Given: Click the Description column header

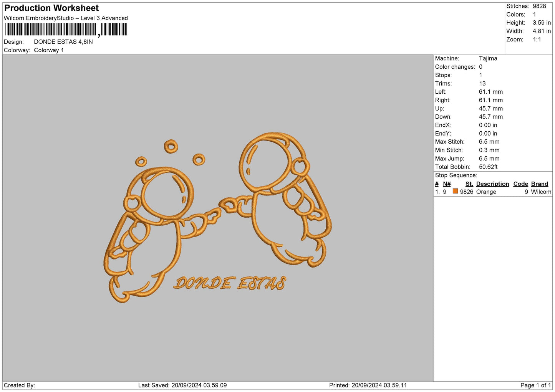Looking at the screenshot, I should tap(492, 184).
